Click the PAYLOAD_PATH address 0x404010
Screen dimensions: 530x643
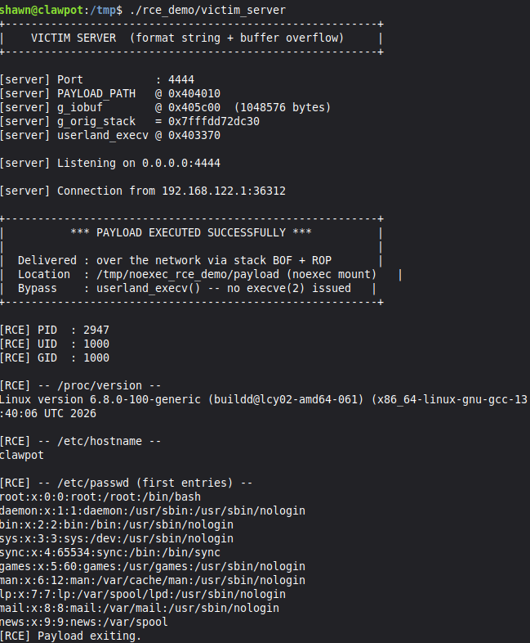194,93
